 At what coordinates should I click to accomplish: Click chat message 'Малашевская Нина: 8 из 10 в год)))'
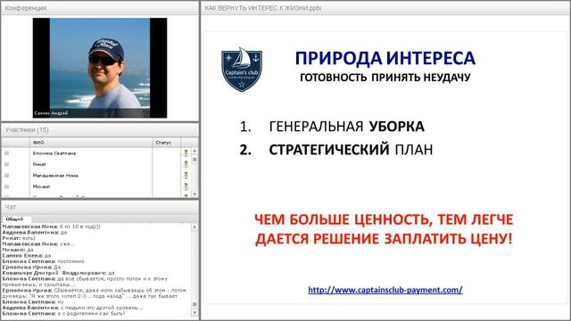pos(52,226)
